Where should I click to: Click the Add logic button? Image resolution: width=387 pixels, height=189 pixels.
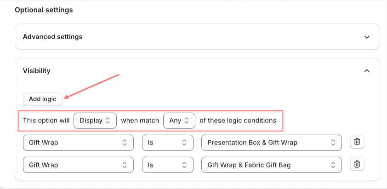(x=43, y=99)
